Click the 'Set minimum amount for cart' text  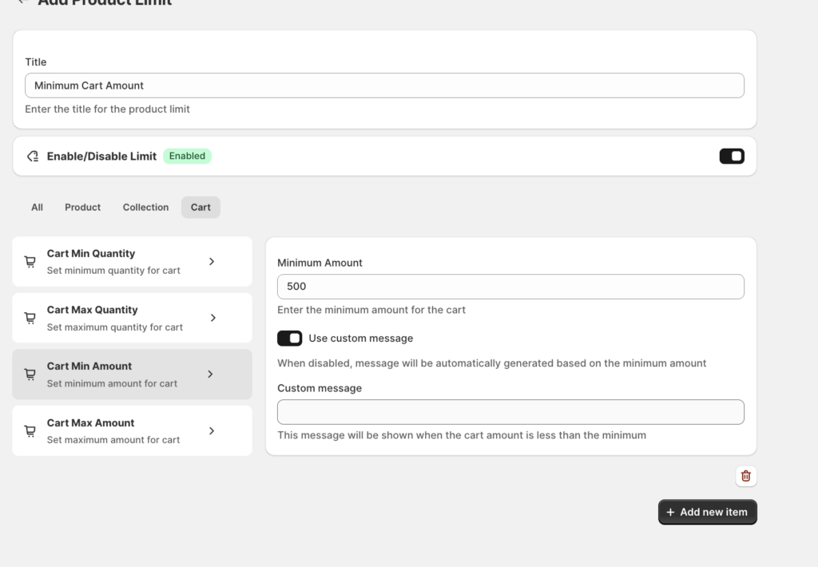[112, 383]
